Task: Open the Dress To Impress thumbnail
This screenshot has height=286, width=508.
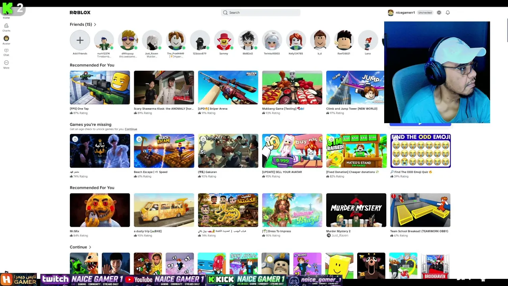Action: [292, 210]
